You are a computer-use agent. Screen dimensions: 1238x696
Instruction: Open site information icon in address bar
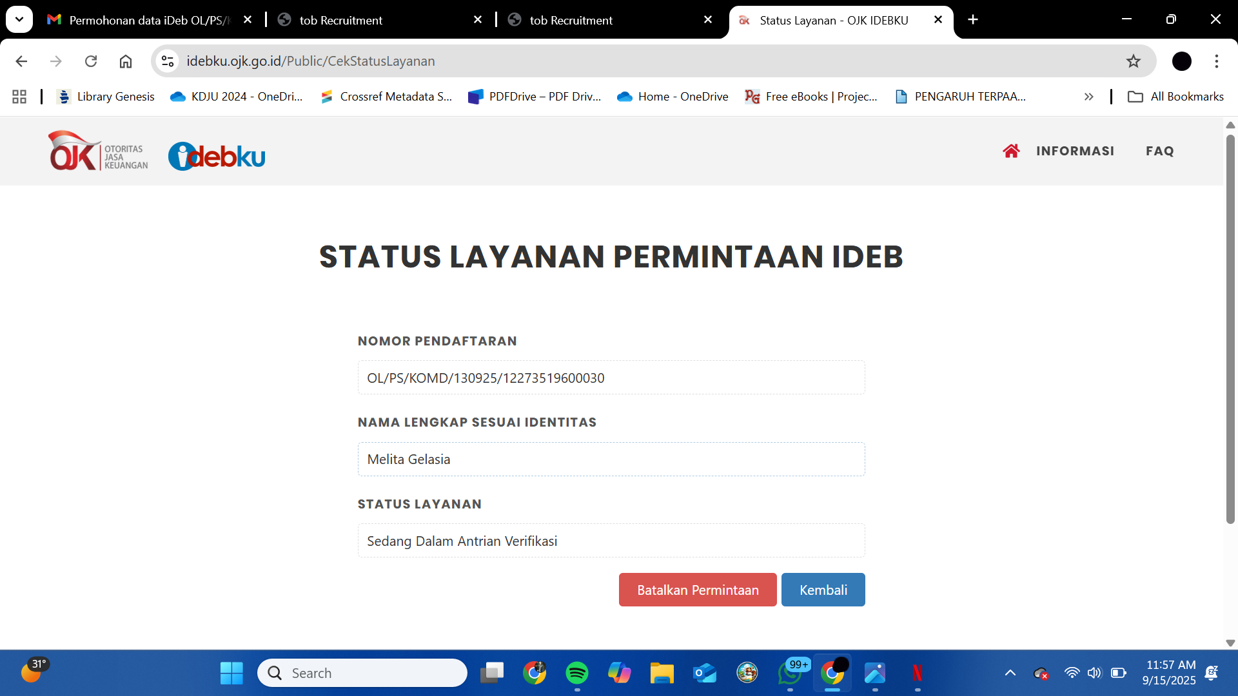(168, 61)
